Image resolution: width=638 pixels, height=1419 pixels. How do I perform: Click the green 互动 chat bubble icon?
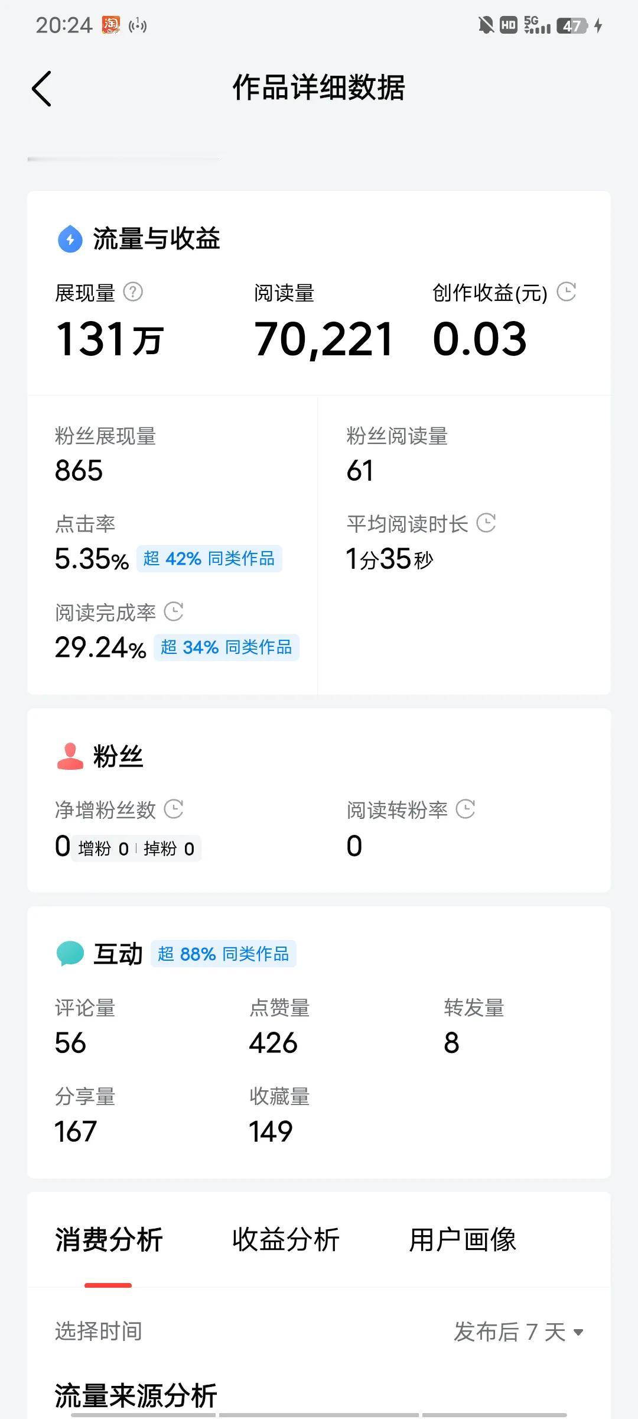pos(70,954)
